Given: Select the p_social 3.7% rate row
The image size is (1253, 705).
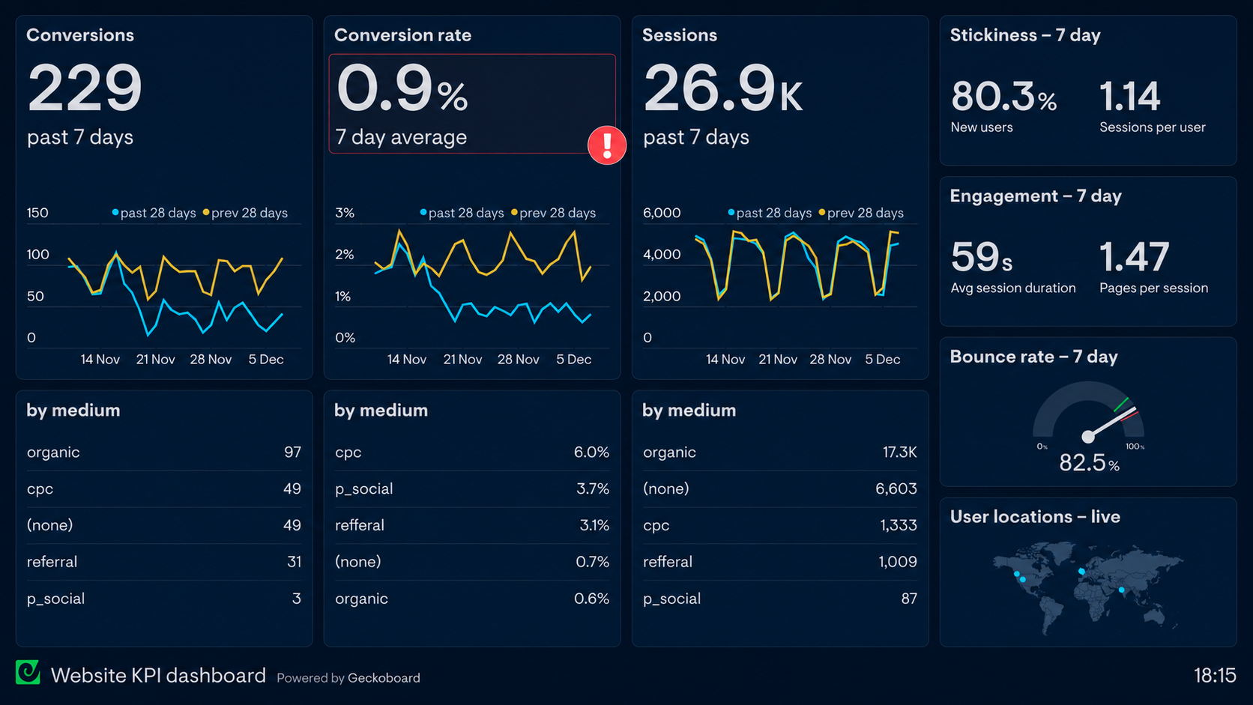Looking at the screenshot, I should pyautogui.click(x=472, y=488).
